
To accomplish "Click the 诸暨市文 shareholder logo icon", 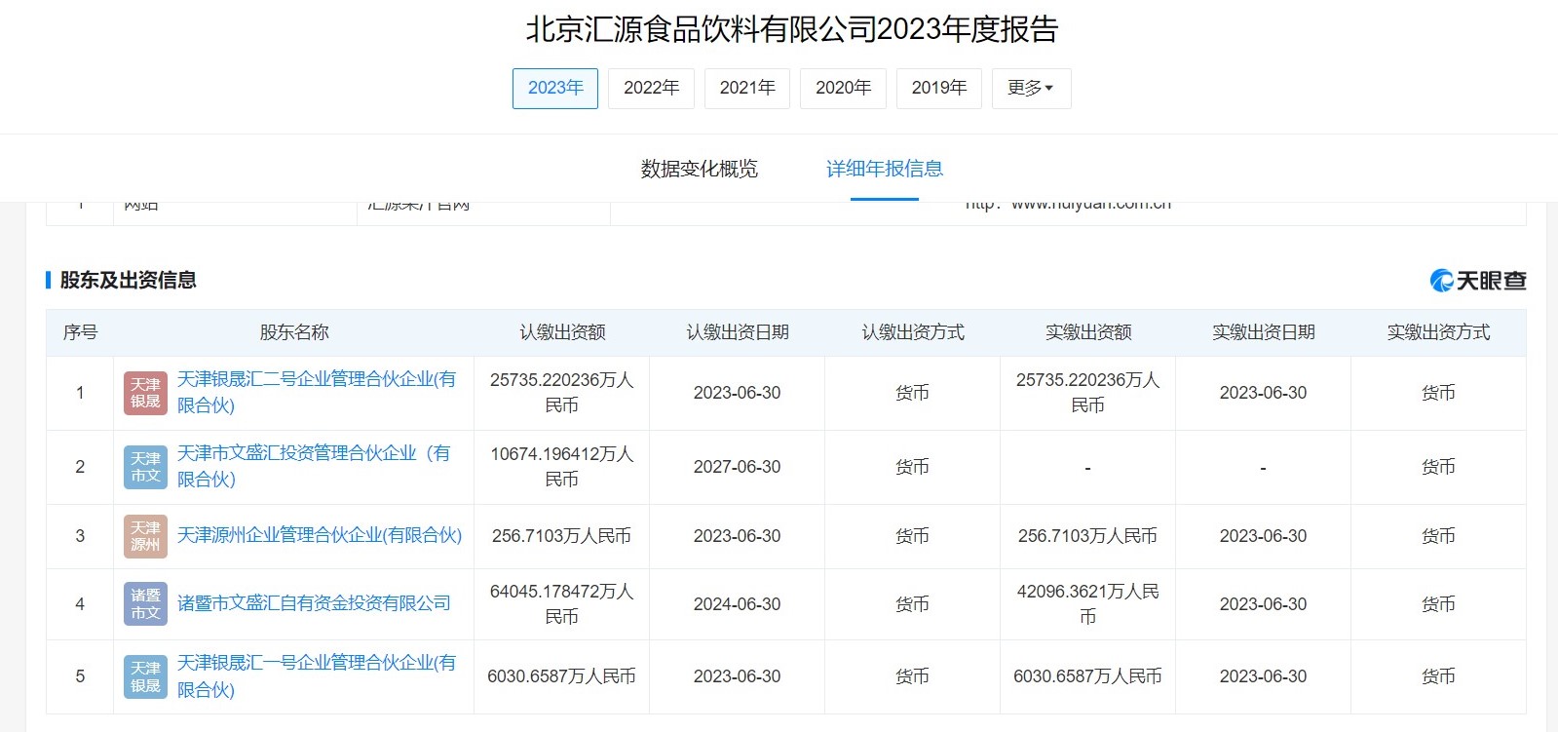I will point(145,604).
